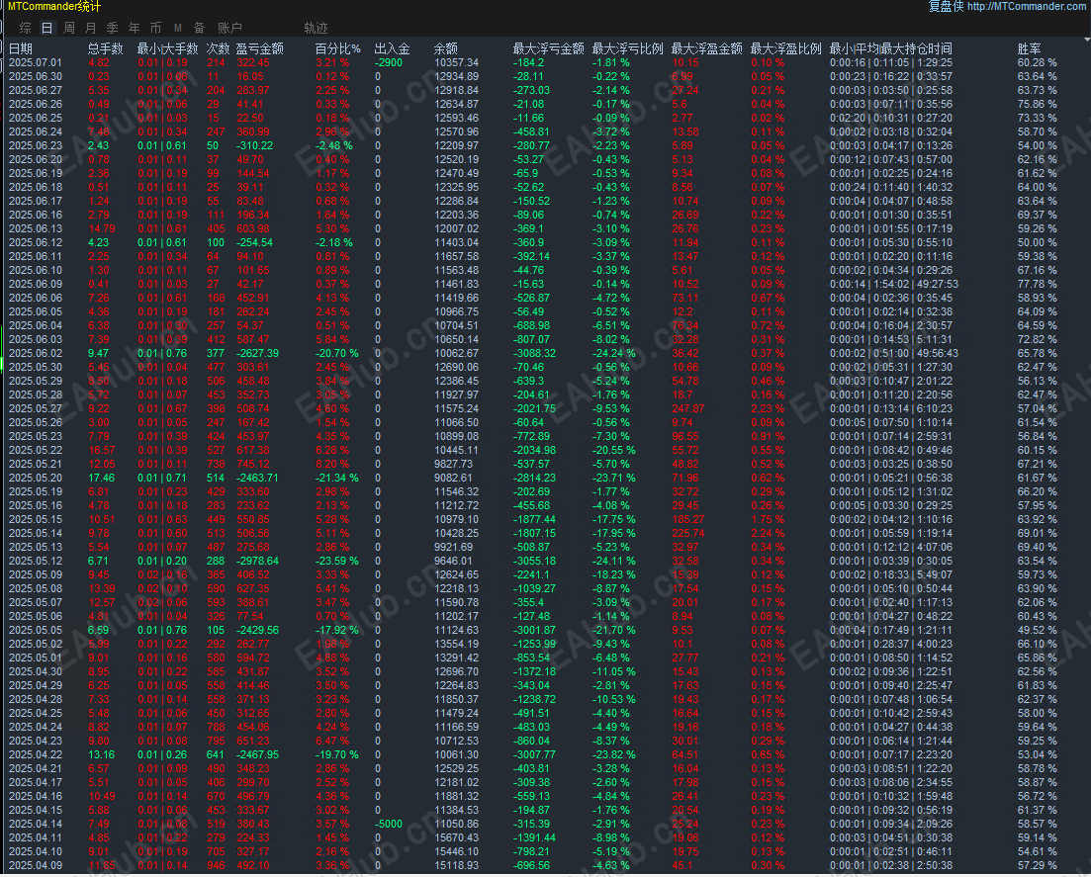Select the 2025.05.20 date cell
The width and height of the screenshot is (1091, 877).
36,478
